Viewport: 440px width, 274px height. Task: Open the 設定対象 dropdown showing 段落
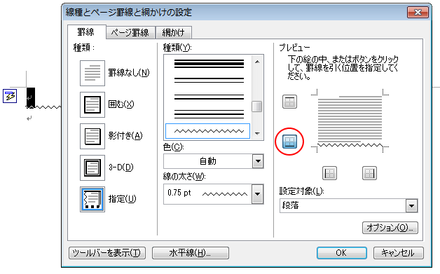coord(348,205)
